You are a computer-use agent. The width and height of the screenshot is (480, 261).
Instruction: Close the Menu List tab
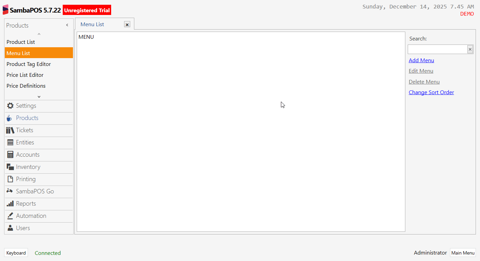coord(127,24)
